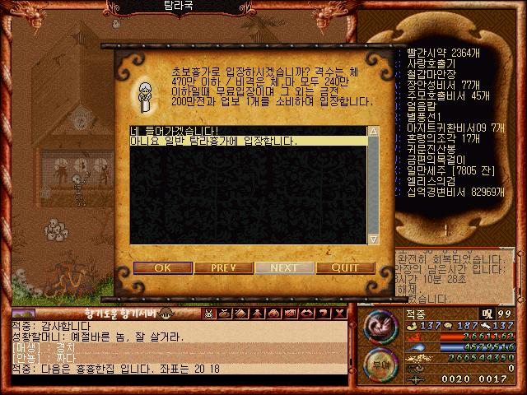Select '아니요 일반 탐라흉가에 입장합니다.' option
Viewport: 527px width, 395px height.
(x=249, y=141)
